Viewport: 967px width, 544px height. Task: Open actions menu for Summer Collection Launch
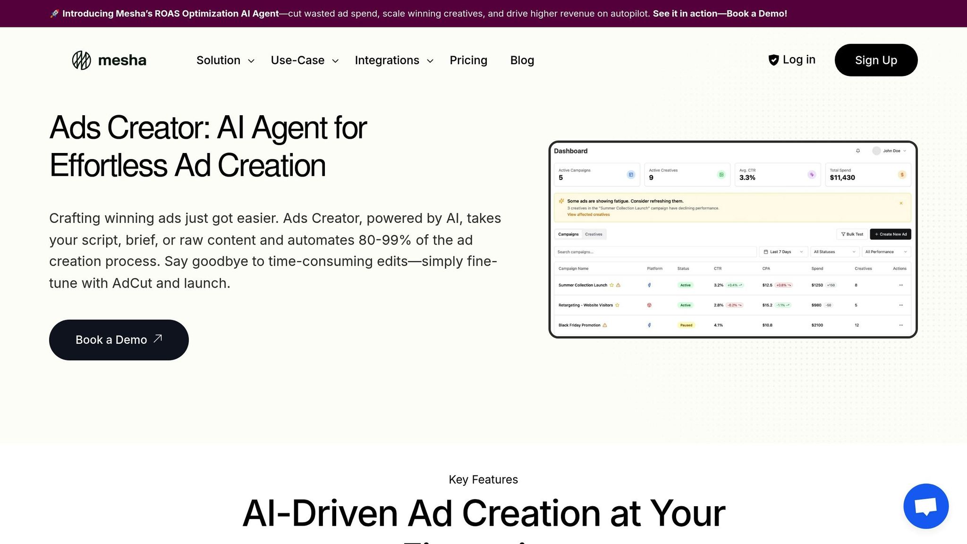[901, 285]
